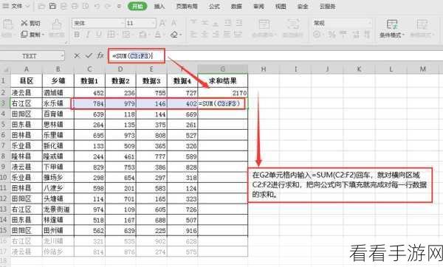443x267 pixels.
Task: Select column G header
Action: coord(223,69)
